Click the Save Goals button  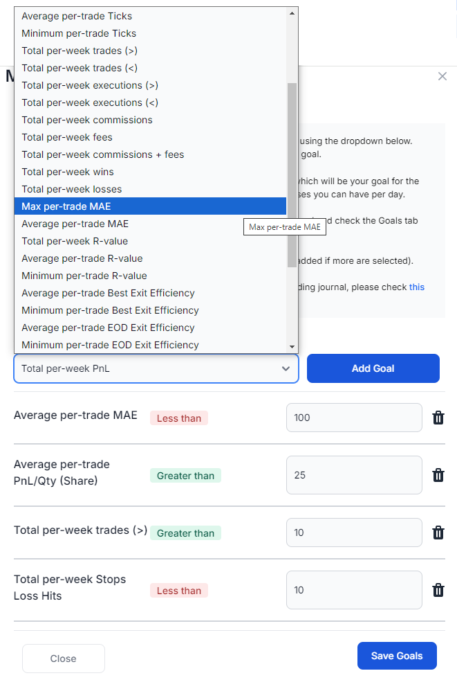(397, 656)
